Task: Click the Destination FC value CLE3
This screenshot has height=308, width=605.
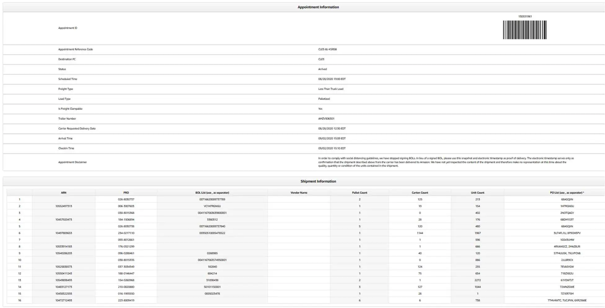Action: (321, 59)
